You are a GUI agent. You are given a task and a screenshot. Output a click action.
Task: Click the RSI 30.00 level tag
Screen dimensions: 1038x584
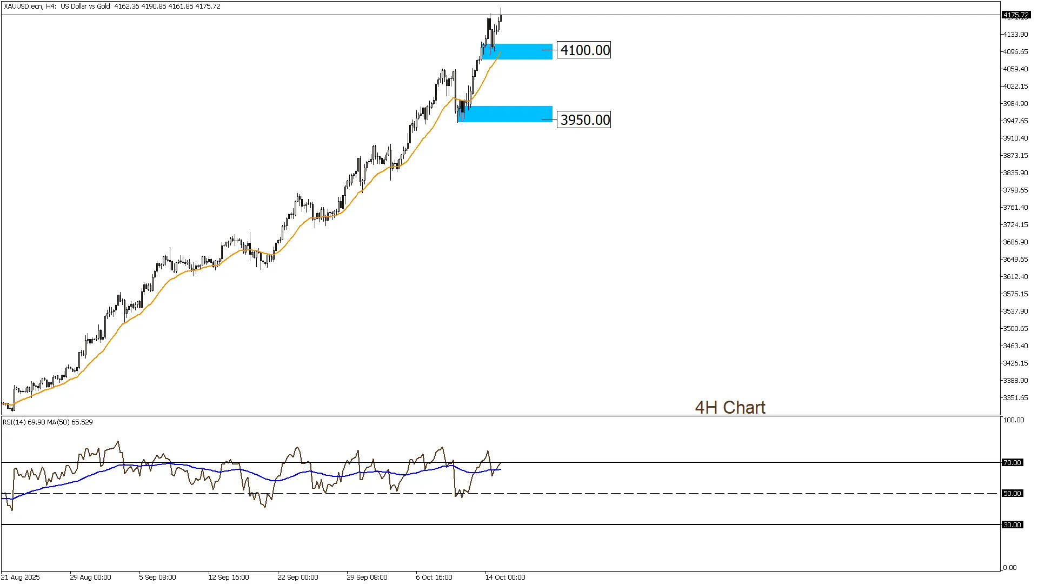point(1013,525)
